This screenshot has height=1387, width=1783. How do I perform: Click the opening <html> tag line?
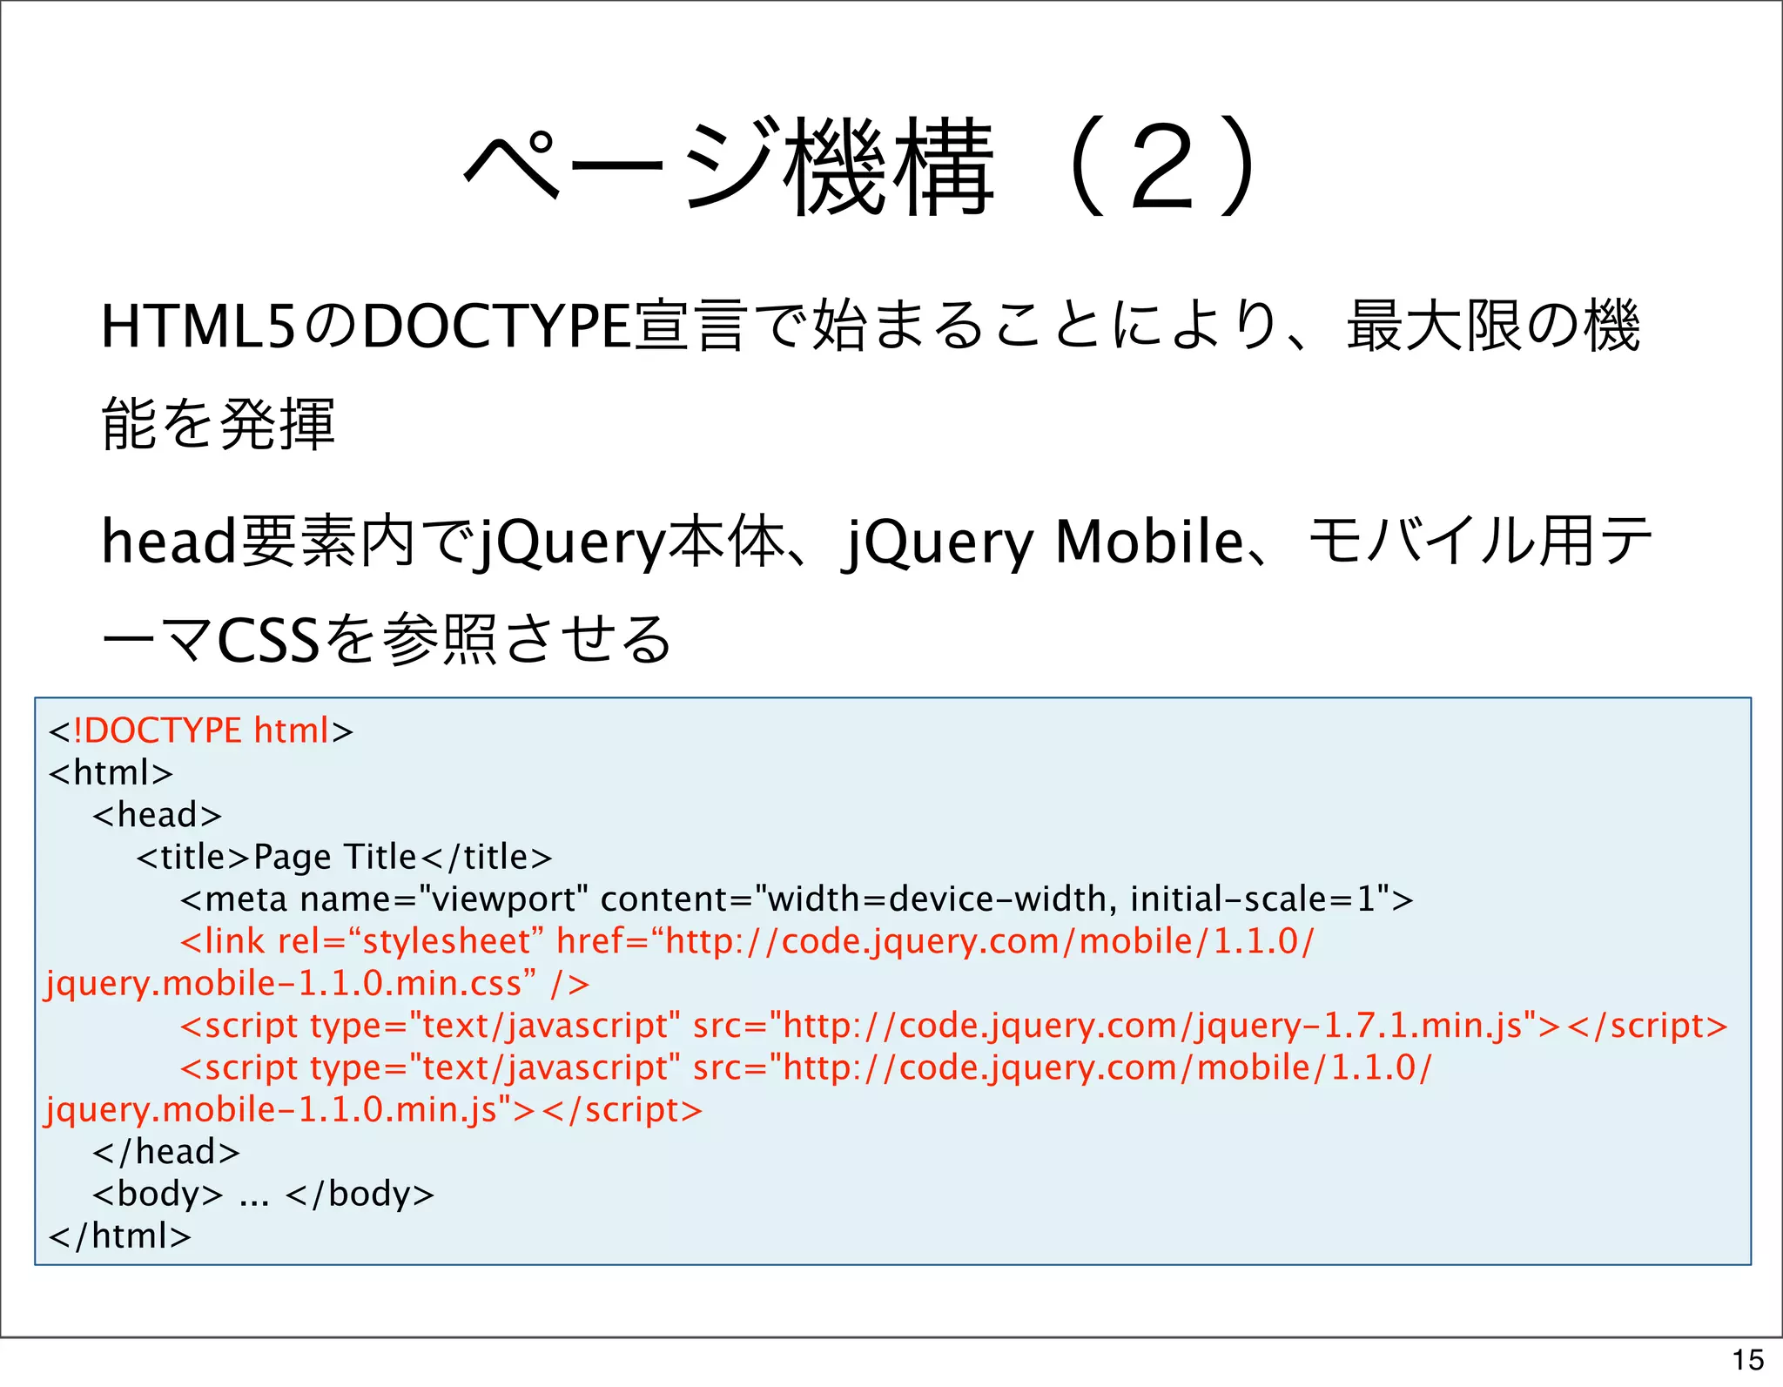(x=111, y=772)
